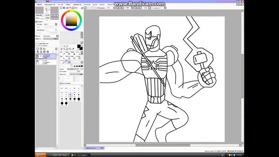This screenshot has height=157, width=279.
Task: Swap foreground and background colors
Action: point(82,45)
